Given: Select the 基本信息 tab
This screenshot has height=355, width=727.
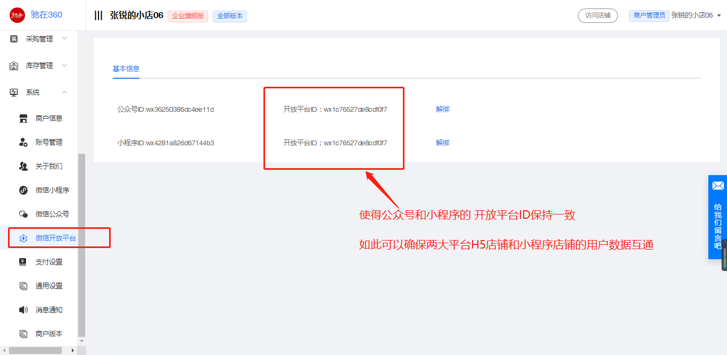Looking at the screenshot, I should coord(126,69).
